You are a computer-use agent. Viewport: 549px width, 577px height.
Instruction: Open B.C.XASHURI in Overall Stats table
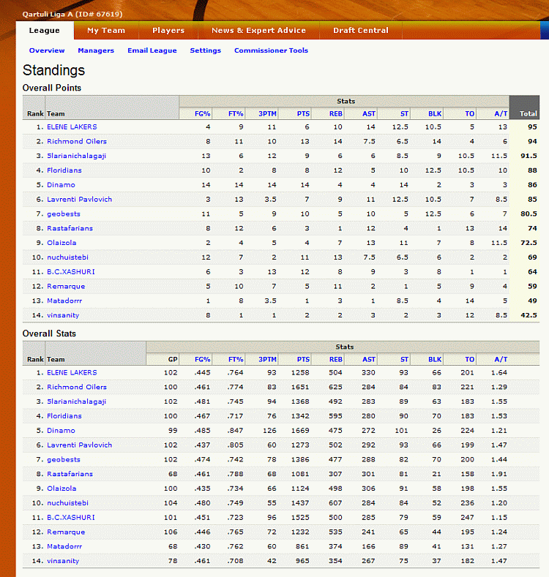pyautogui.click(x=71, y=517)
